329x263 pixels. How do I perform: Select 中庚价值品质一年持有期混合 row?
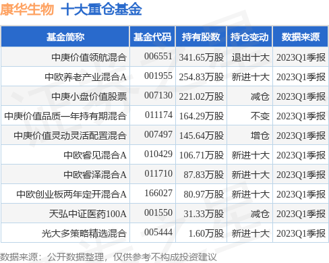click(x=164, y=116)
